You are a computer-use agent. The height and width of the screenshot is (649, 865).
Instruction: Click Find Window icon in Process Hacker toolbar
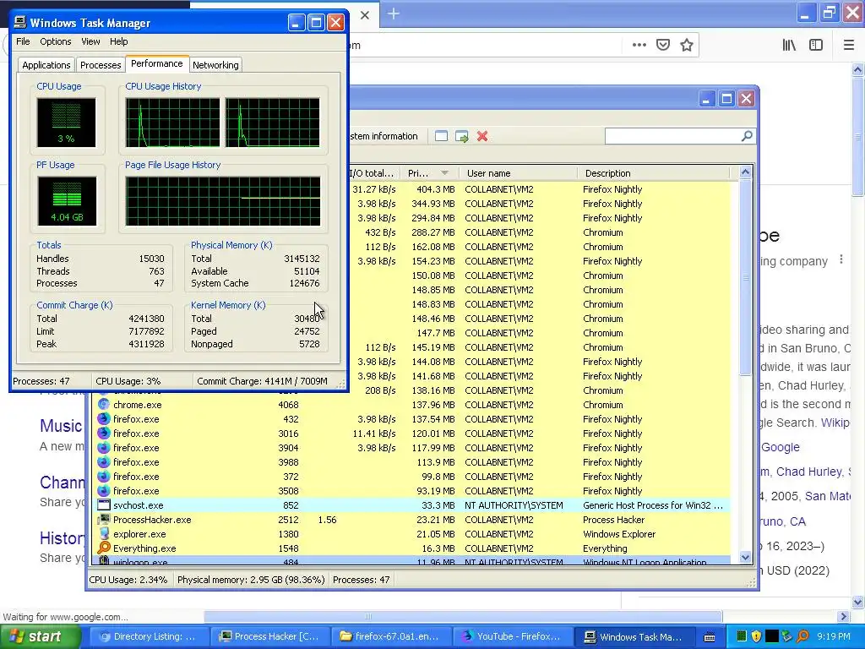441,136
